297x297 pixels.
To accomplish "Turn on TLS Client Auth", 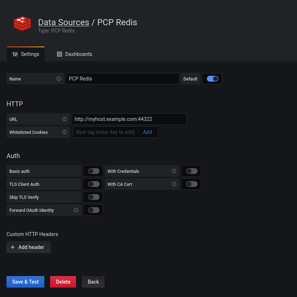I will (93, 184).
